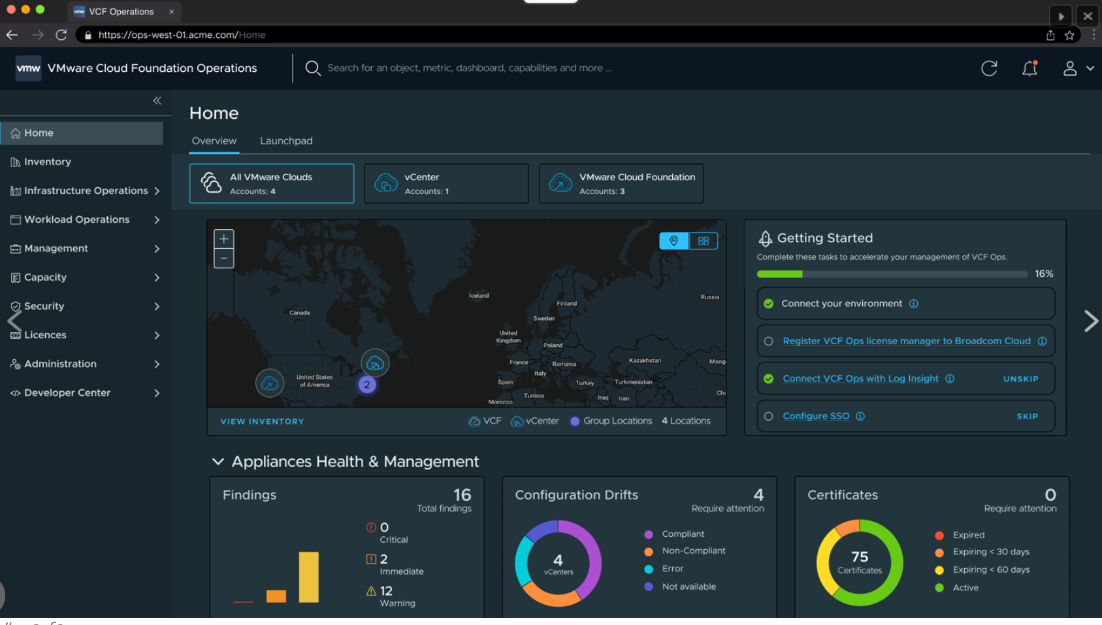The image size is (1102, 625).
Task: Click the Getting Started progress bar
Action: pos(892,274)
